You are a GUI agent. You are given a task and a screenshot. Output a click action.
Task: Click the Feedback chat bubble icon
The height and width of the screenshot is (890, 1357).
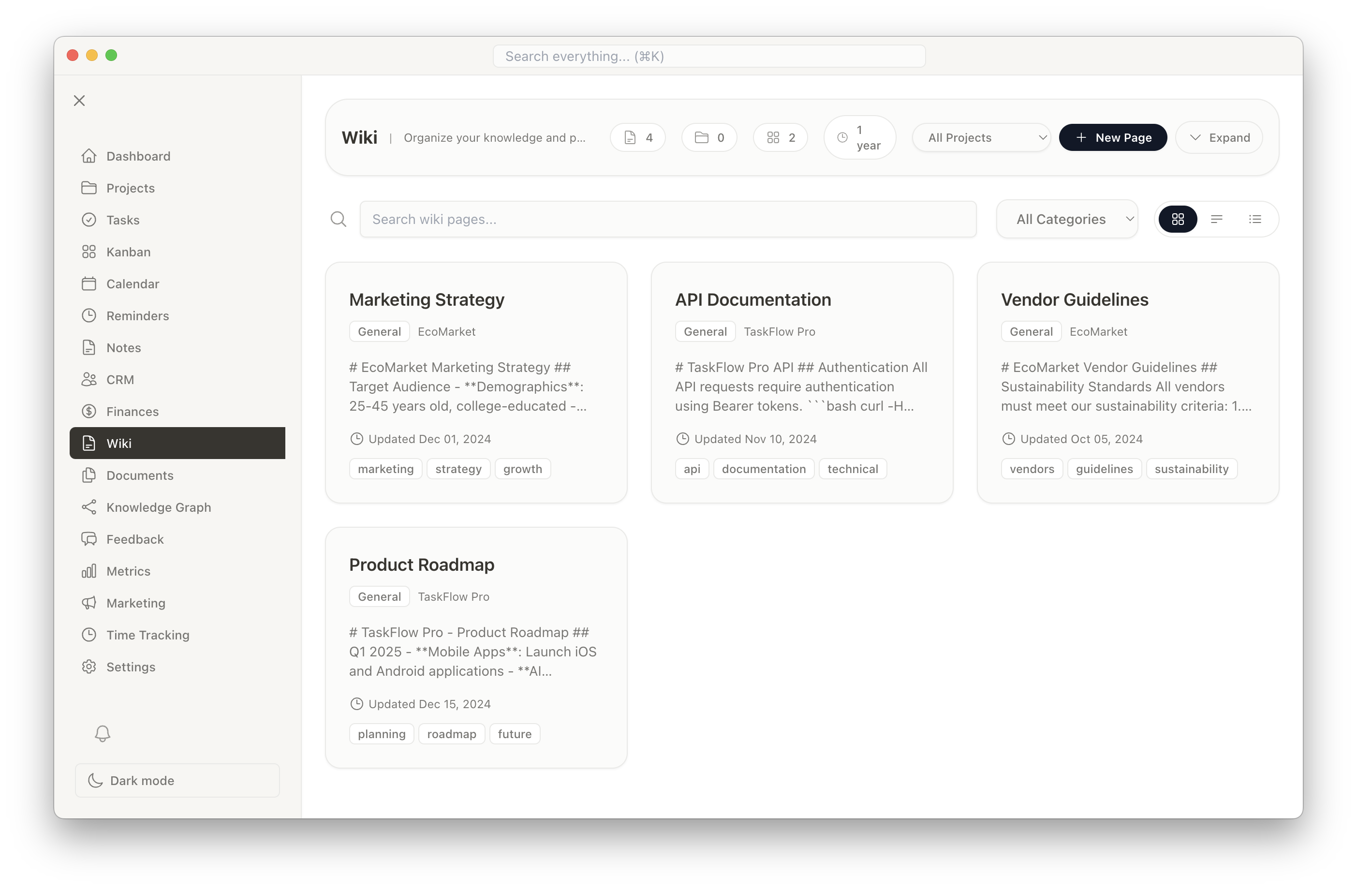(x=89, y=539)
